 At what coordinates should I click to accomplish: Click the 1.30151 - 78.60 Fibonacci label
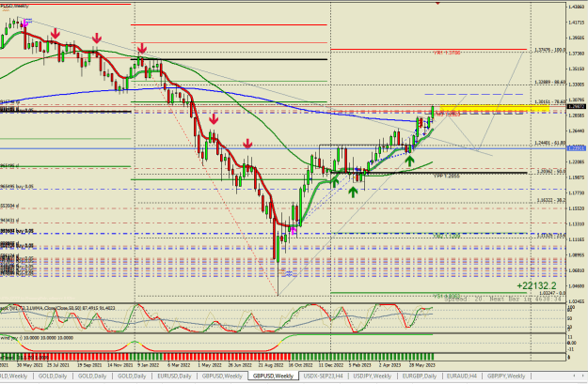[x=550, y=101]
